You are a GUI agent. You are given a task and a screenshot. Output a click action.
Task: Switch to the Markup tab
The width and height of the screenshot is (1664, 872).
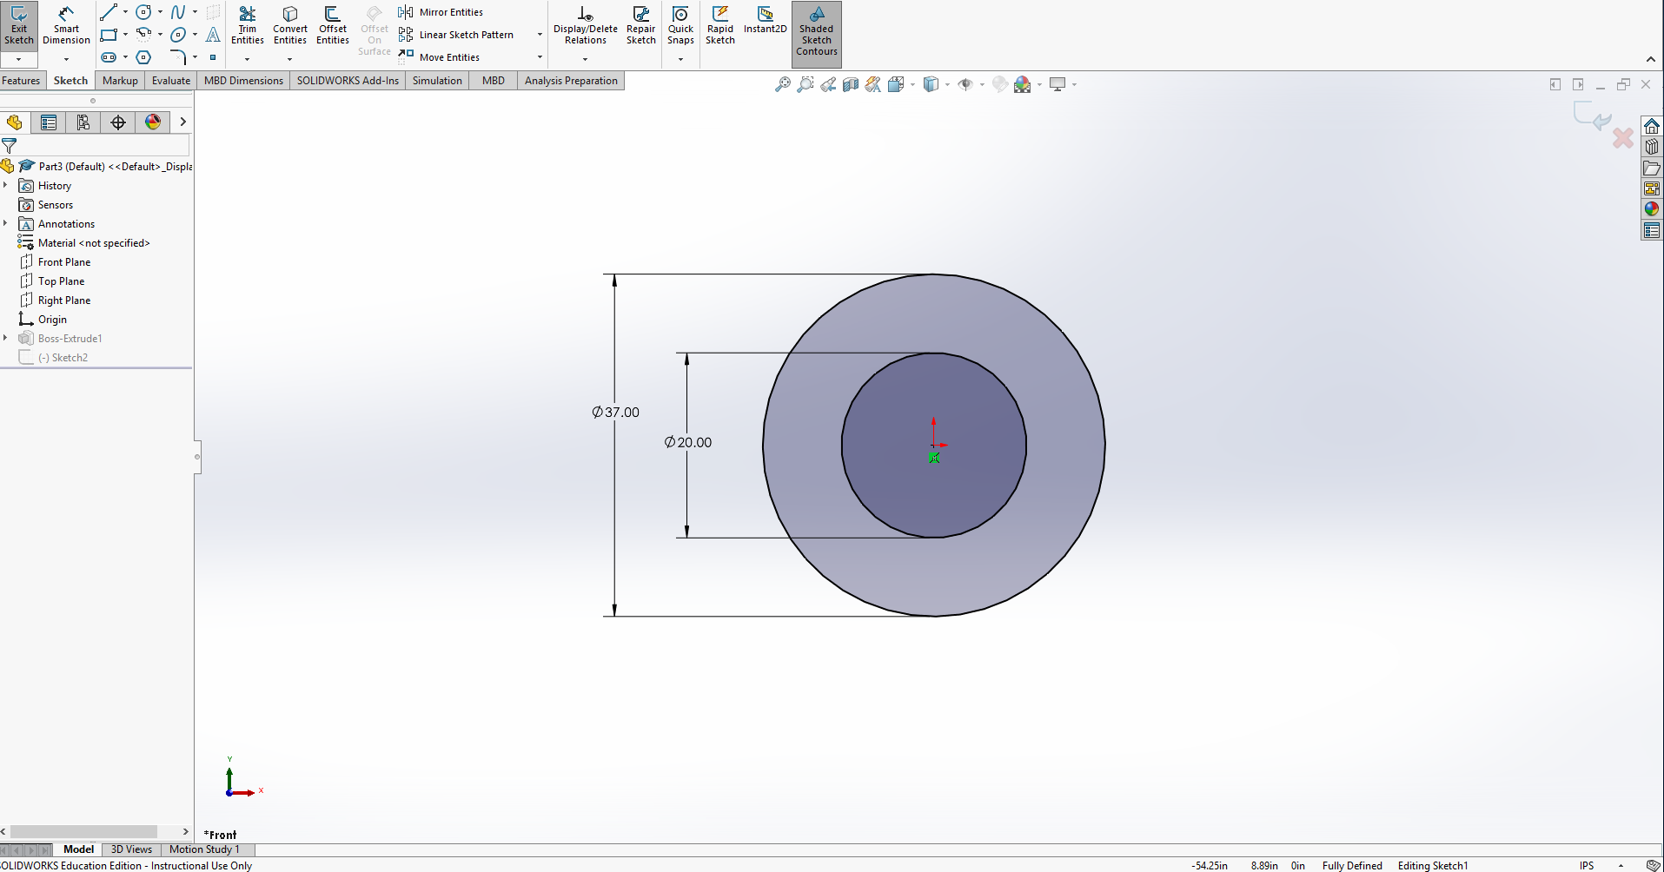pyautogui.click(x=120, y=81)
